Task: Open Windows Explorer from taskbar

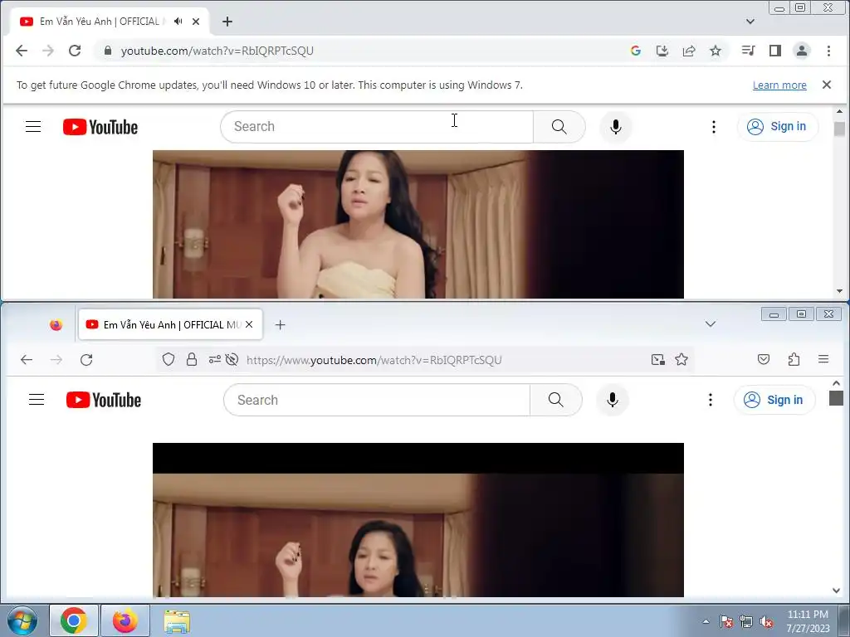Action: click(x=177, y=621)
